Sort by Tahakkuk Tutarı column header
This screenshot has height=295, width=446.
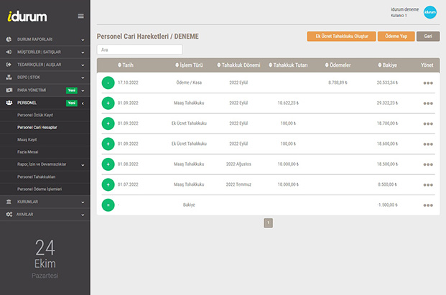288,65
